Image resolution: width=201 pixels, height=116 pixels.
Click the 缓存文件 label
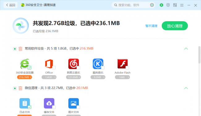[49, 112]
